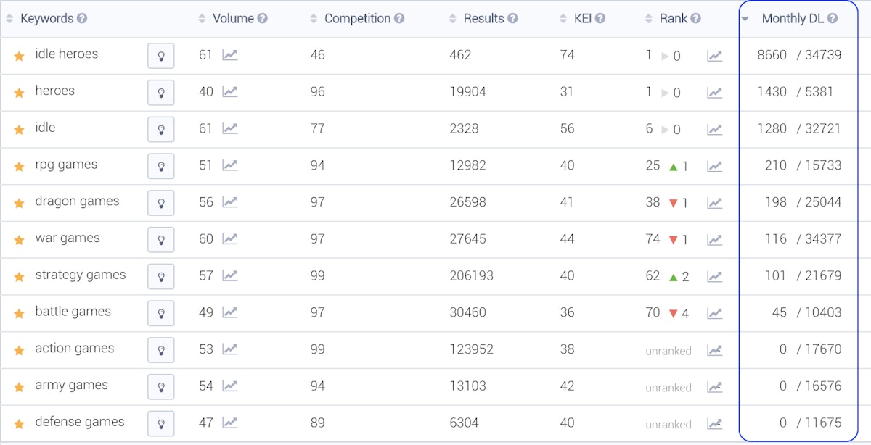The image size is (871, 445).
Task: Sort the table by Volume
Action: [203, 19]
